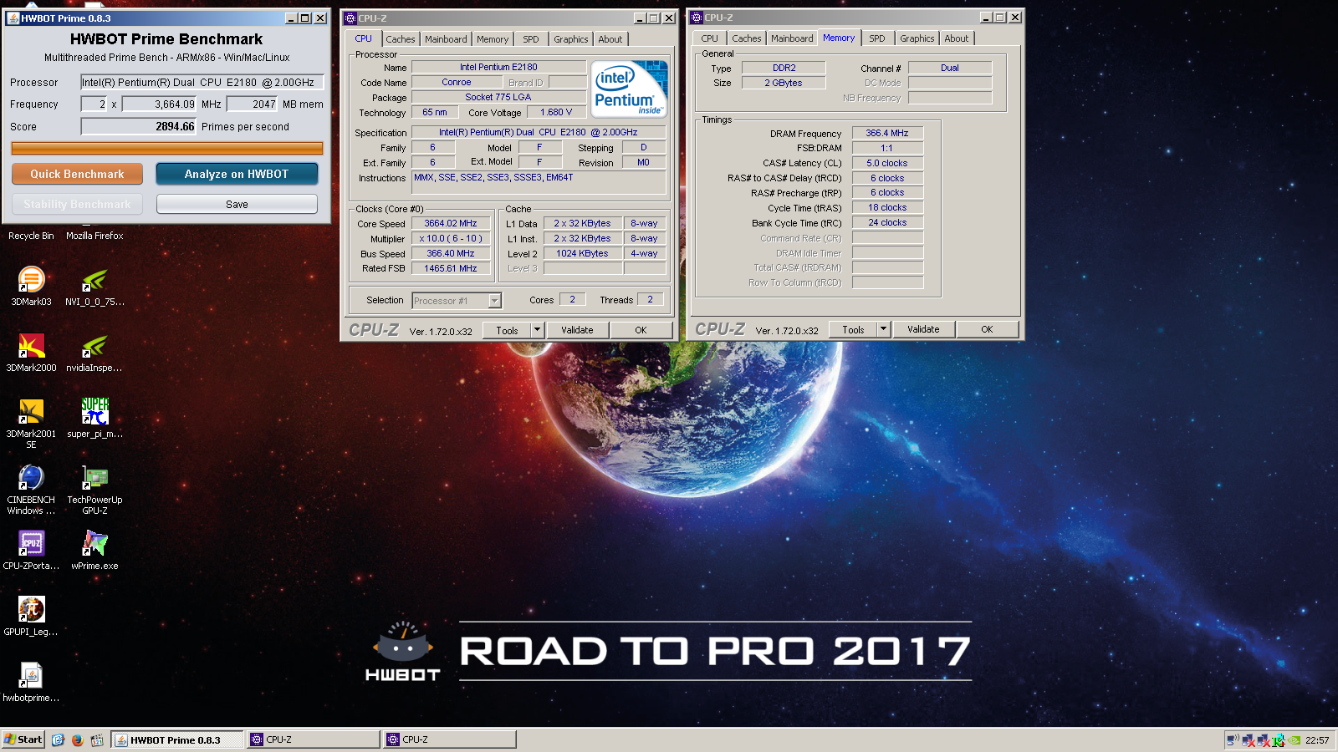Viewport: 1338px width, 752px height.
Task: Click the wireless network tray icon
Action: [x=1232, y=739]
